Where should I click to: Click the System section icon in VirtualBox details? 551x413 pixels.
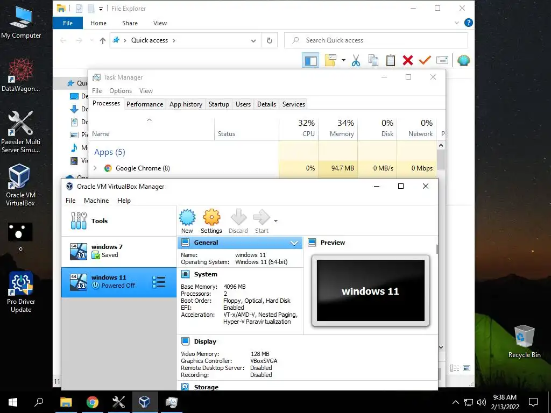185,274
